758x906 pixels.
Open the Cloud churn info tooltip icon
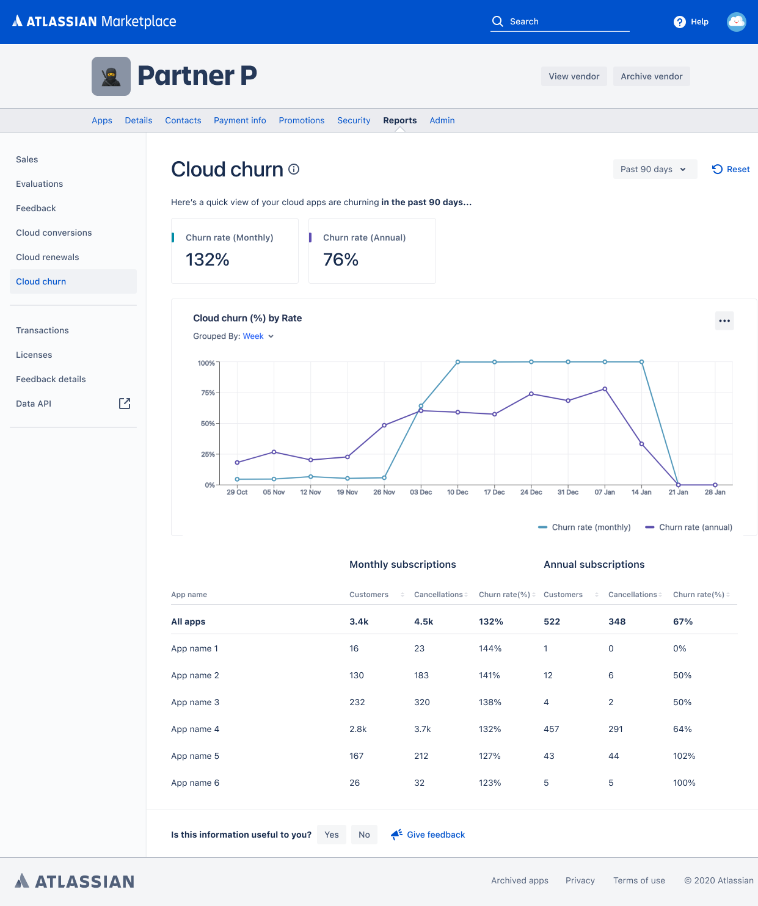(294, 170)
